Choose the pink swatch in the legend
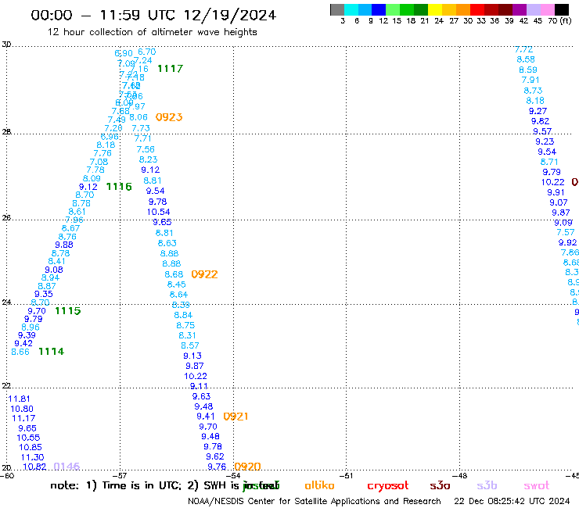Viewport: 579px width, 508px height. point(547,9)
